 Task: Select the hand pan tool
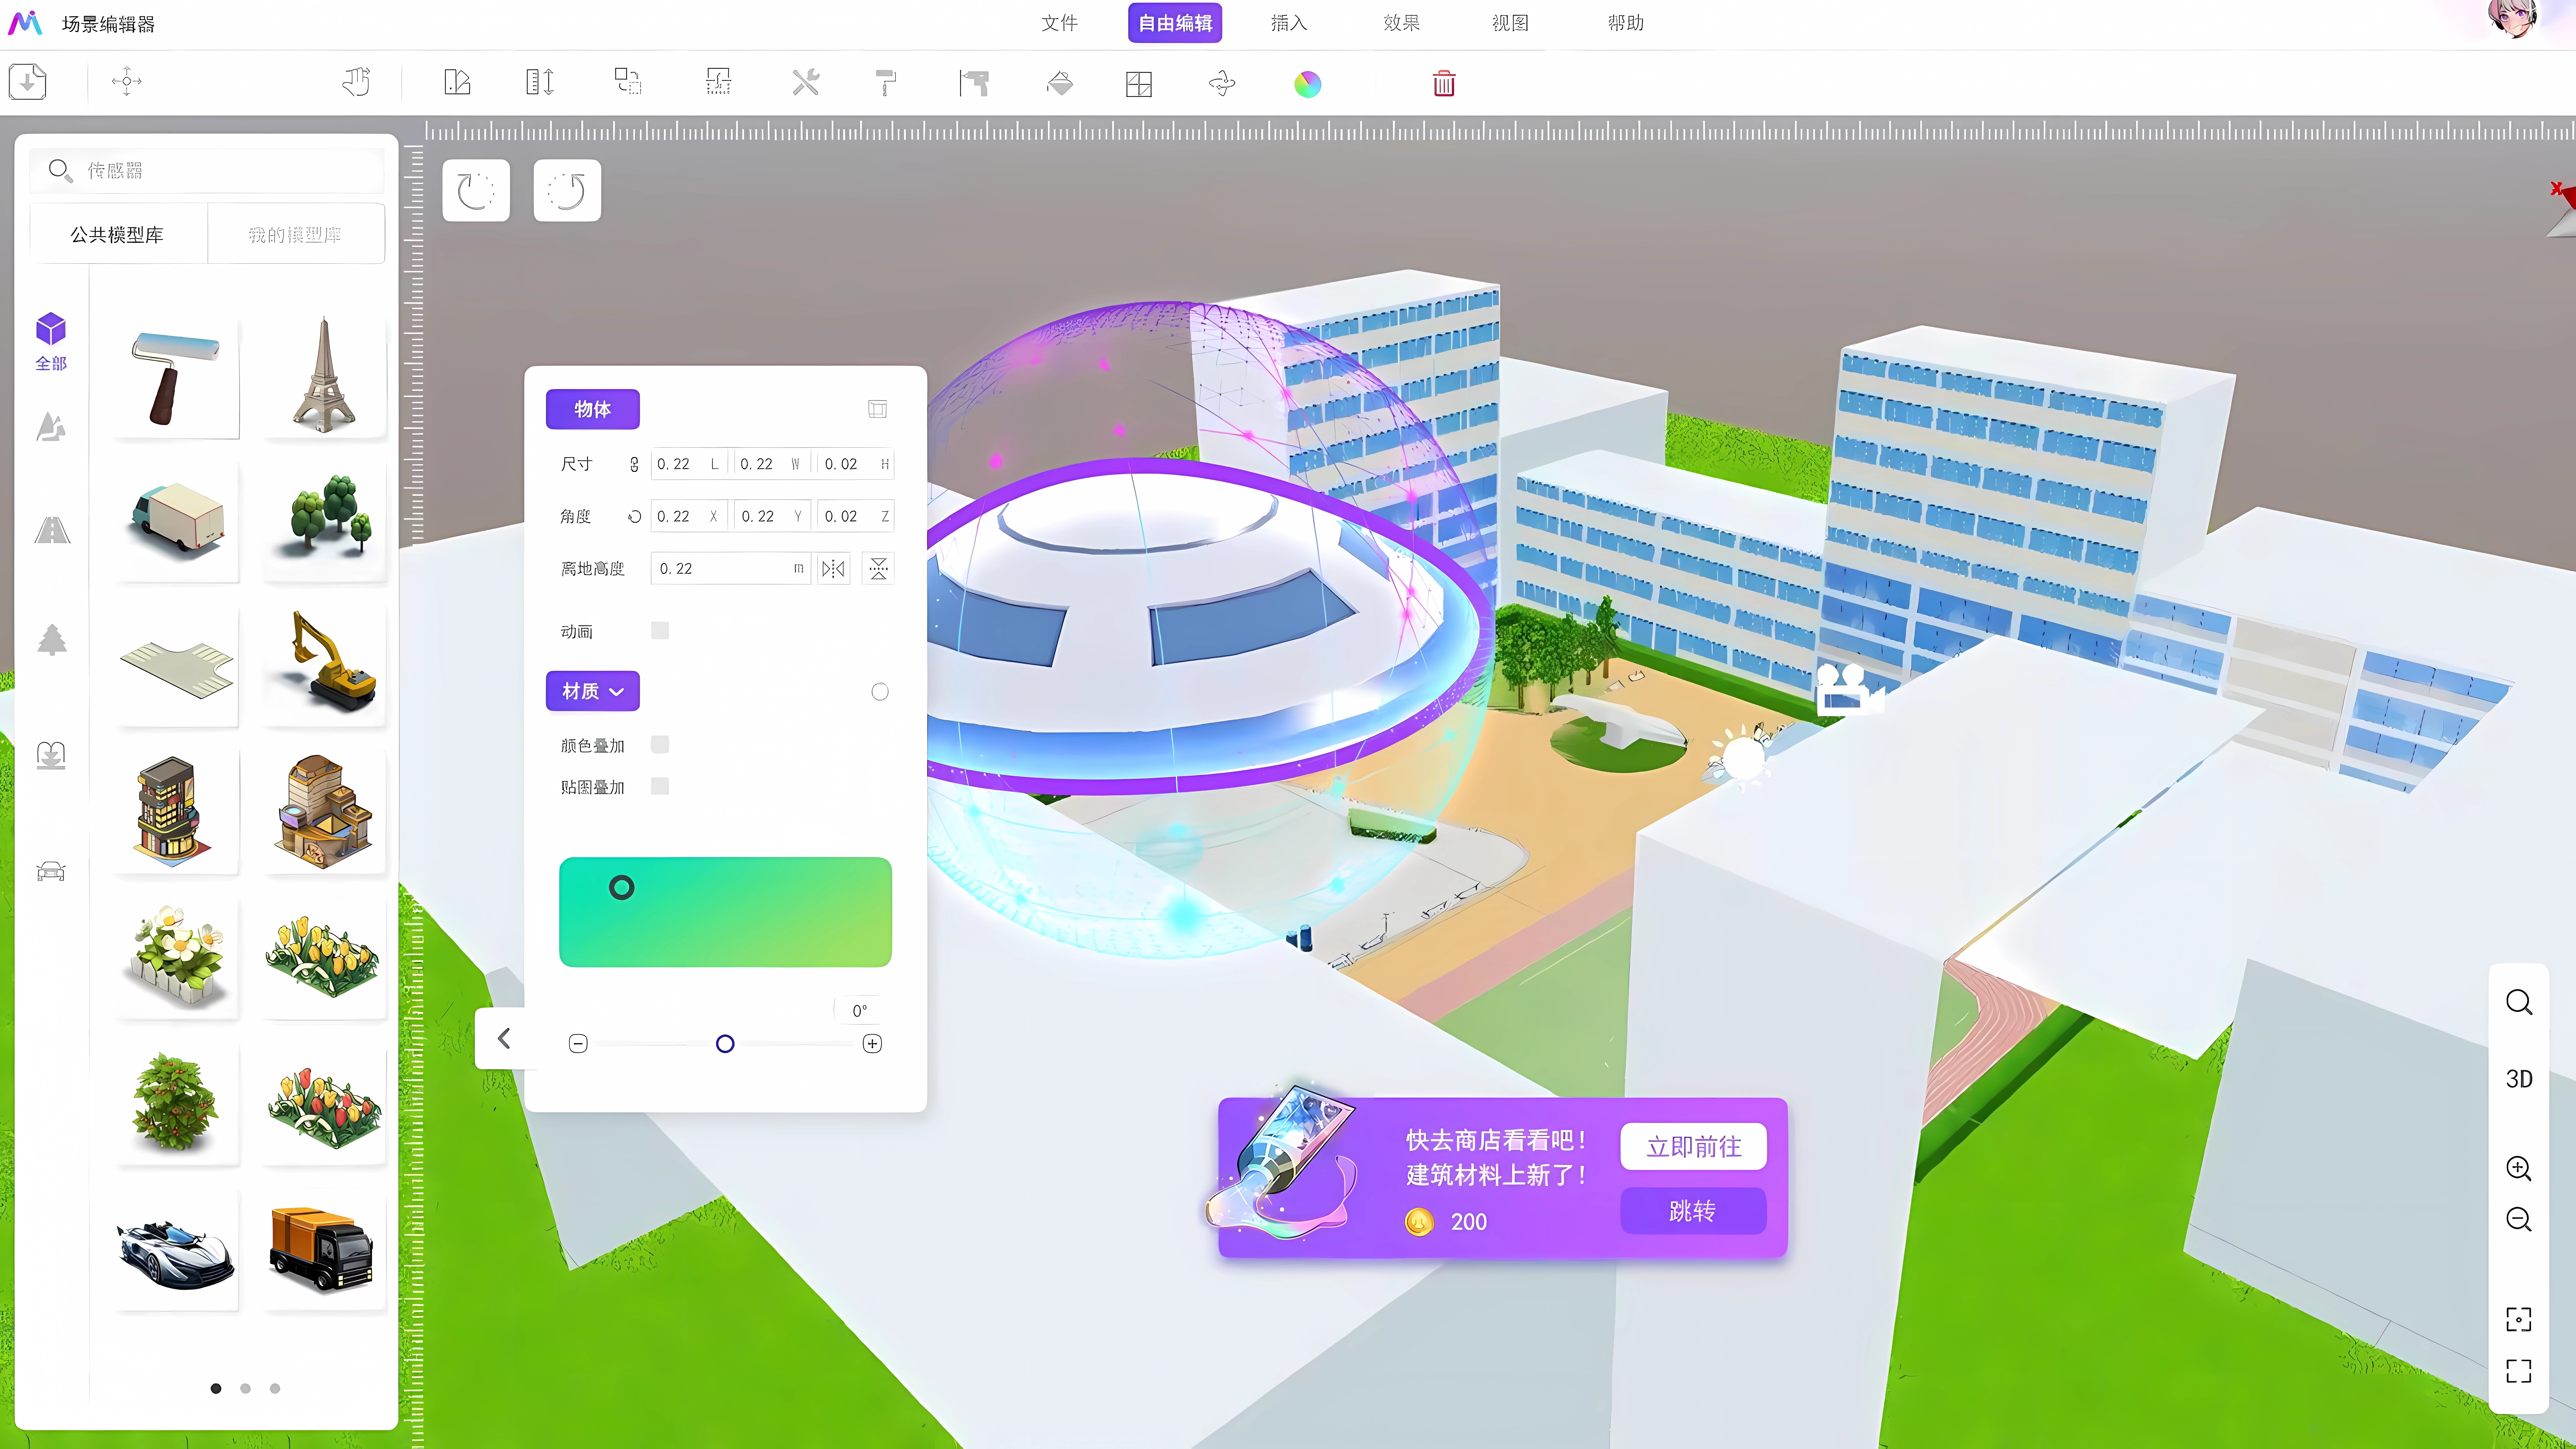point(356,82)
